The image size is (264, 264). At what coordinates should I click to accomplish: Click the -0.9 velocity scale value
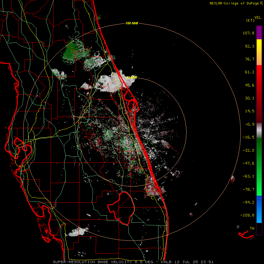(250, 124)
